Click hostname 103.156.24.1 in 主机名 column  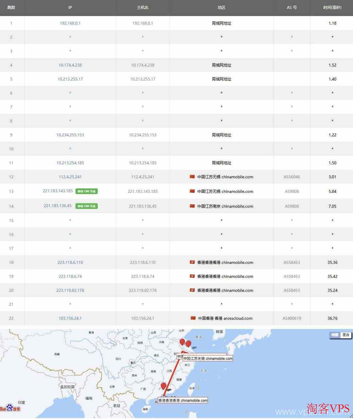pyautogui.click(x=143, y=318)
